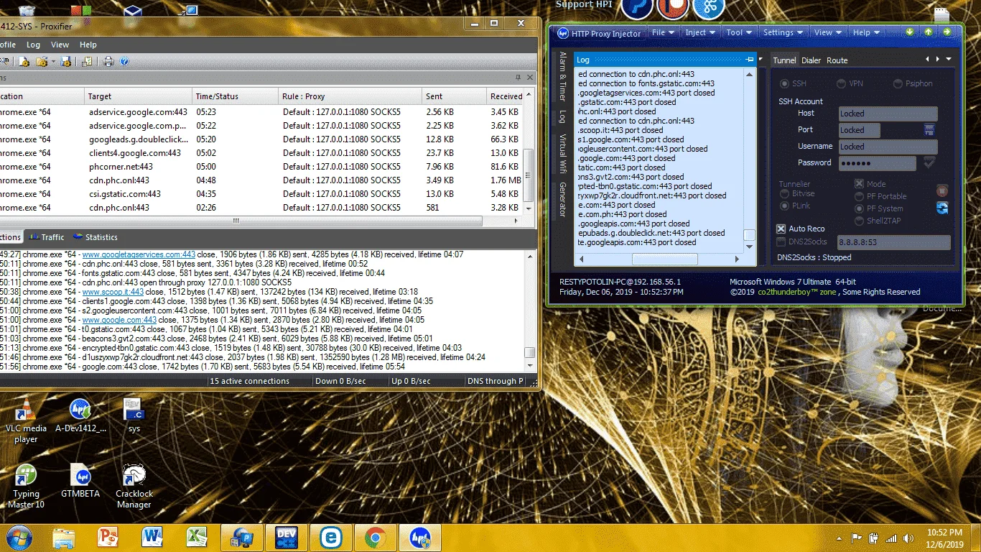981x552 pixels.
Task: Open the View dropdown in HTTP Proxy Injector
Action: click(x=827, y=32)
